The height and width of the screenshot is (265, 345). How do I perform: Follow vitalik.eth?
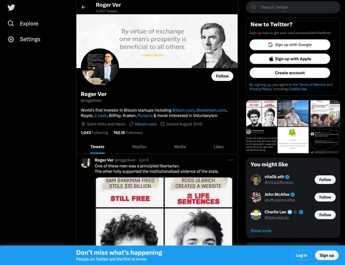(325, 180)
